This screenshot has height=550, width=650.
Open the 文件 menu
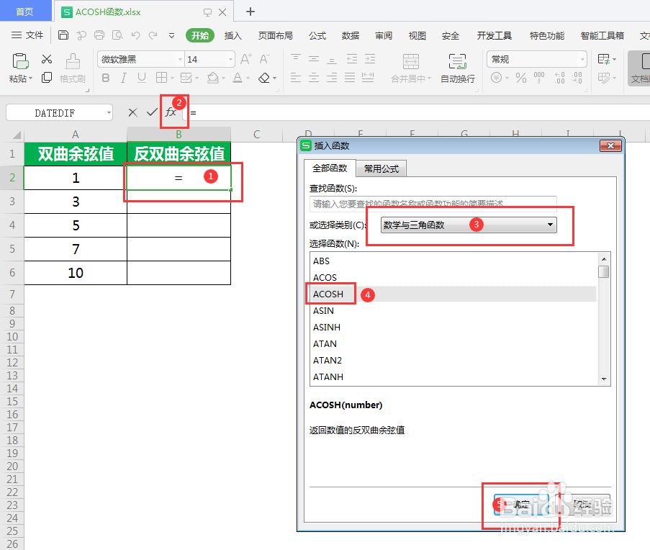(x=27, y=35)
